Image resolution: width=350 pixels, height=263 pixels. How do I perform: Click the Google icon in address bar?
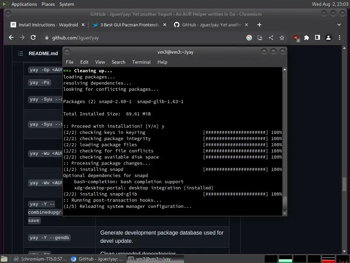[x=249, y=38]
